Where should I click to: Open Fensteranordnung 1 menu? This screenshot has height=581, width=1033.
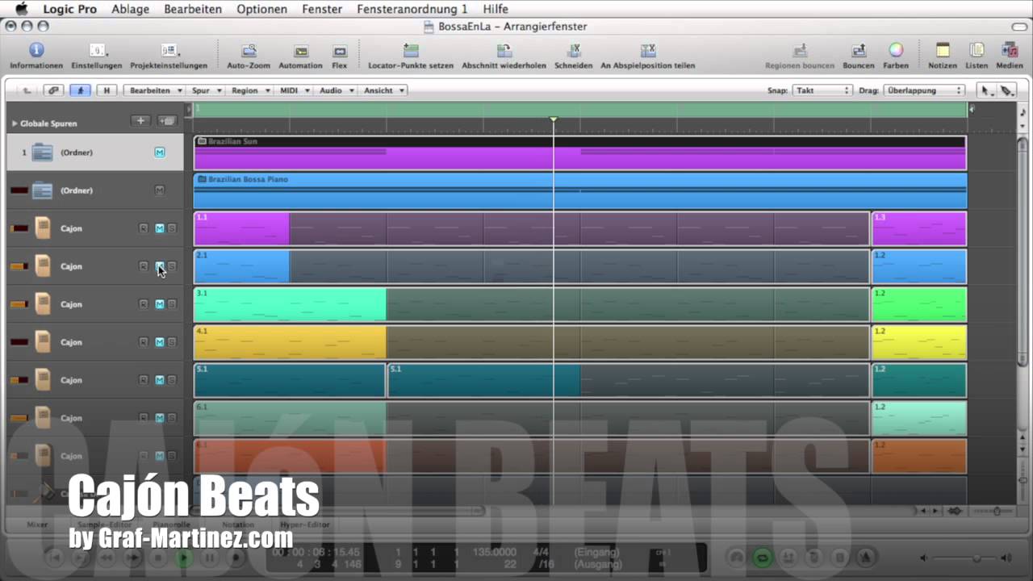412,9
